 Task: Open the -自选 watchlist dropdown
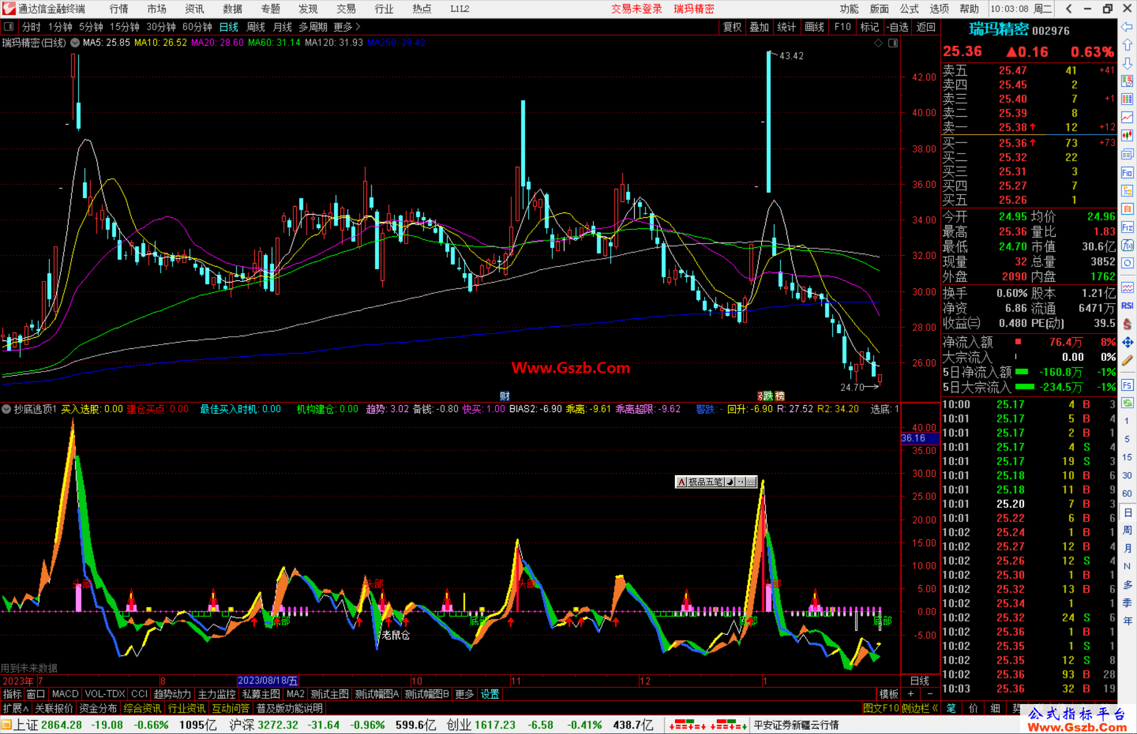(x=897, y=27)
